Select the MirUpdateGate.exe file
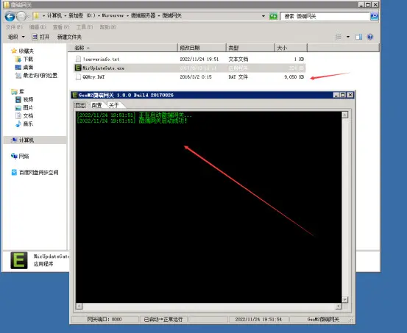Screen dimensions: 407x333 click(189, 68)
